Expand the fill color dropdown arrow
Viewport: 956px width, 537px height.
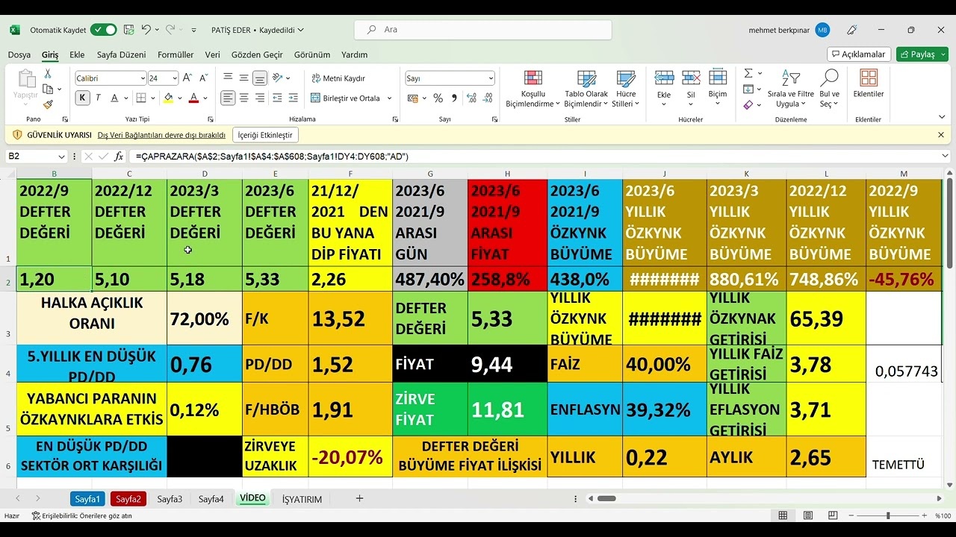click(180, 98)
